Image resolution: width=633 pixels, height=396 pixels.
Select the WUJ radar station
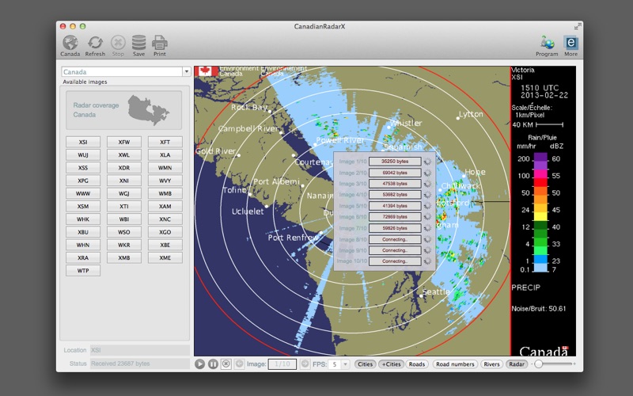click(x=83, y=154)
